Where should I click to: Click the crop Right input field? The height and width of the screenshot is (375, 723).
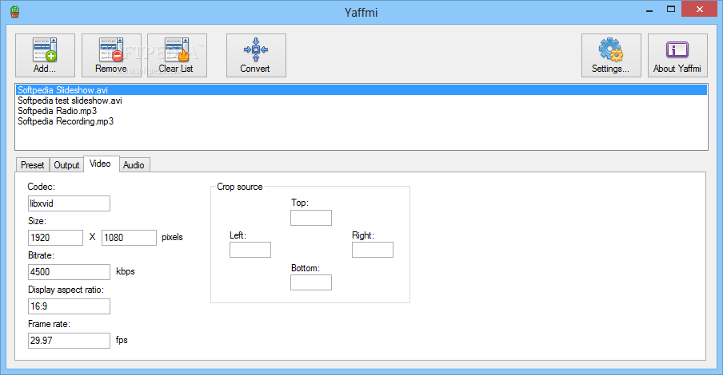coord(373,250)
